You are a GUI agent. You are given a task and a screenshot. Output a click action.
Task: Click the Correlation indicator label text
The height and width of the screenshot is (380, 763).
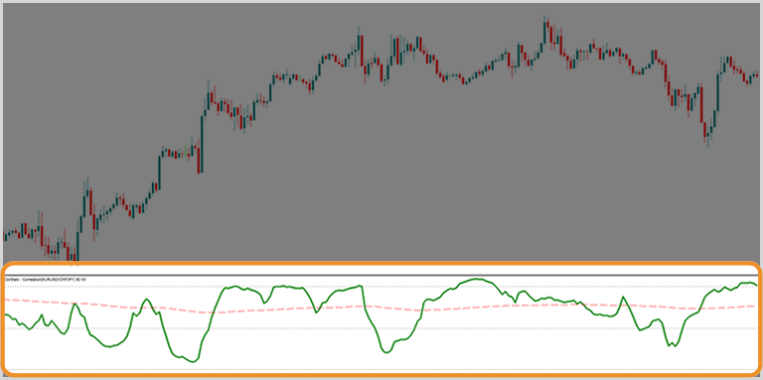point(46,280)
